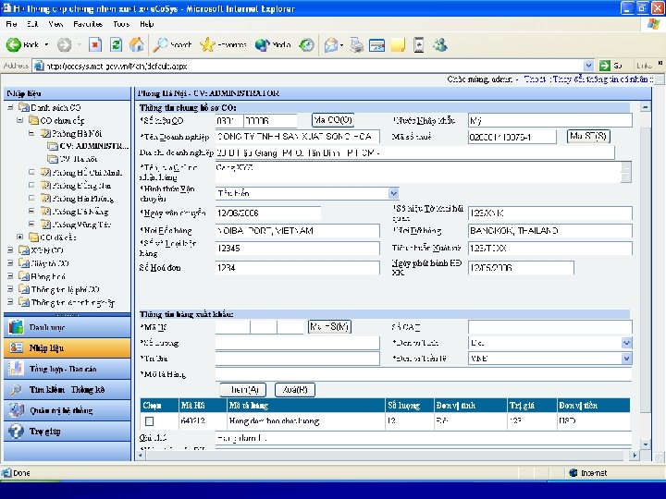Open the Quản trị hệ thống panel

[61, 410]
